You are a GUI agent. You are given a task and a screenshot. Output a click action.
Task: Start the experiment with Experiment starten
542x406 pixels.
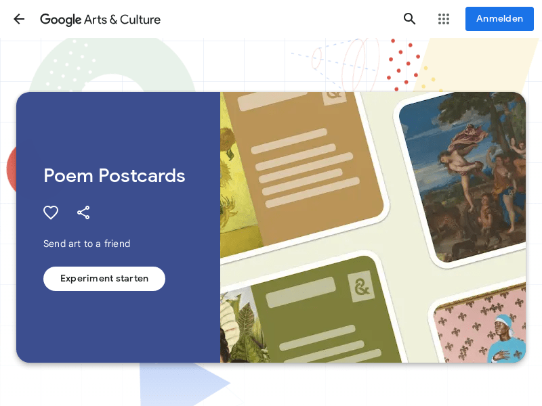tap(104, 278)
